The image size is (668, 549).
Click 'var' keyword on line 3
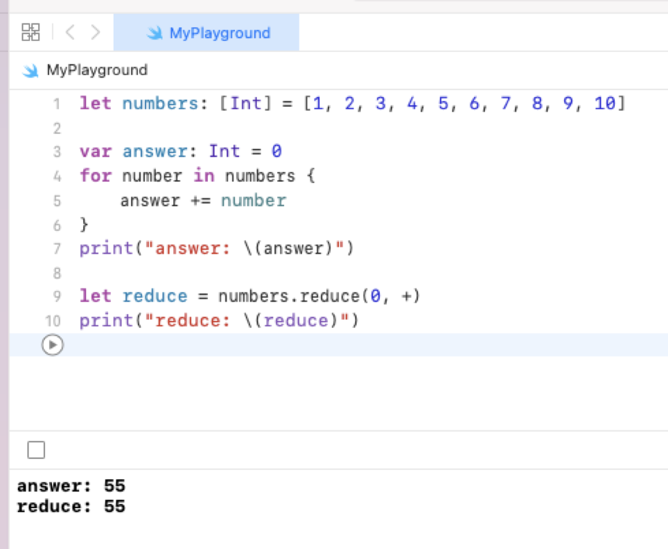96,152
